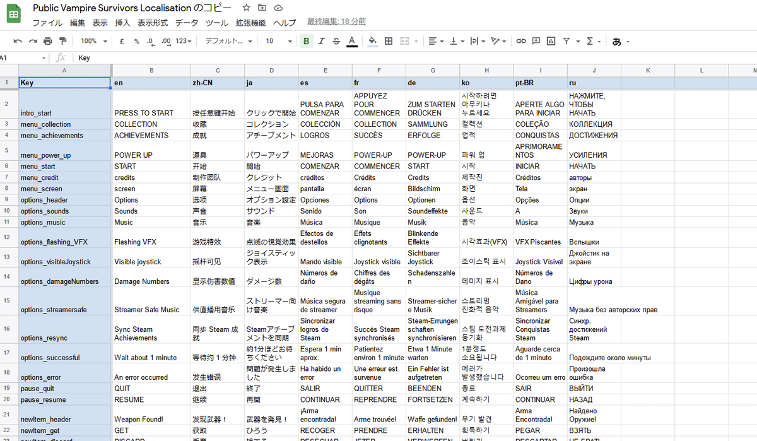Select the 'FORTSETZEN' cell
Image resolution: width=757 pixels, height=441 pixels.
[x=433, y=399]
